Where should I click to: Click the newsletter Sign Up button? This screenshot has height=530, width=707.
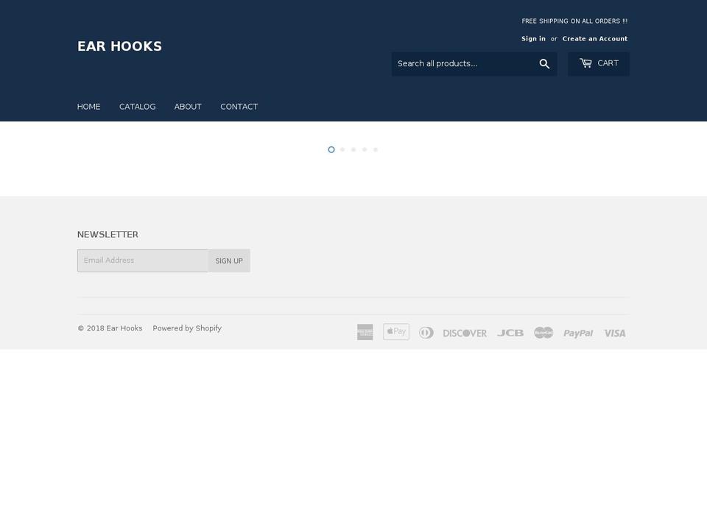coord(229,261)
